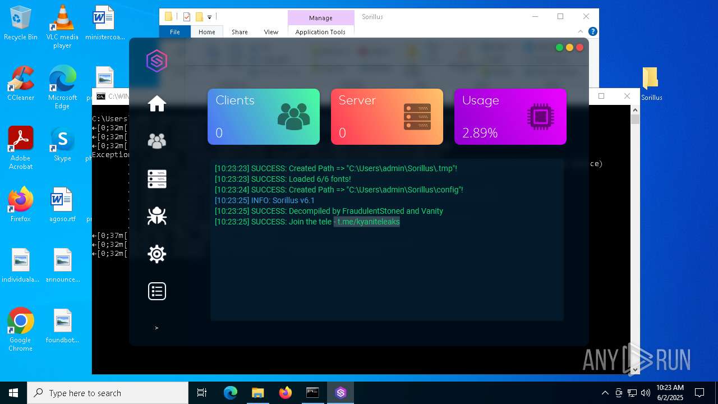Open the File tab in File Explorer

pyautogui.click(x=175, y=32)
